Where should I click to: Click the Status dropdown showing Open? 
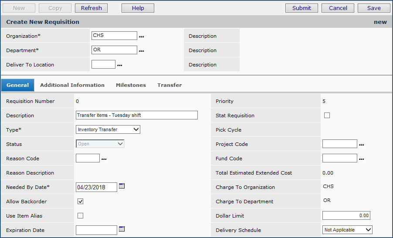click(x=100, y=144)
